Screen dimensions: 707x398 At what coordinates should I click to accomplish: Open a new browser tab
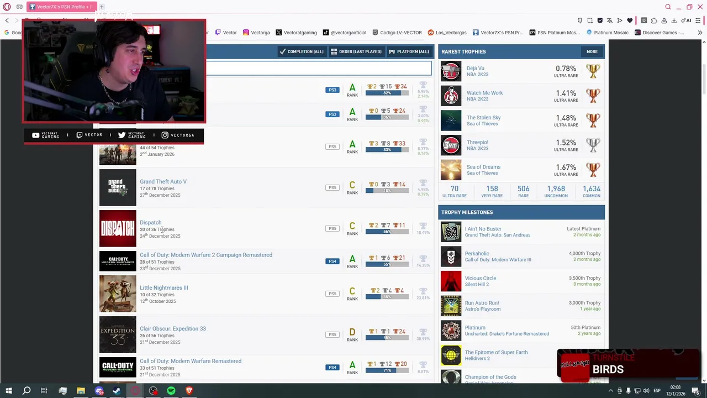pyautogui.click(x=102, y=7)
